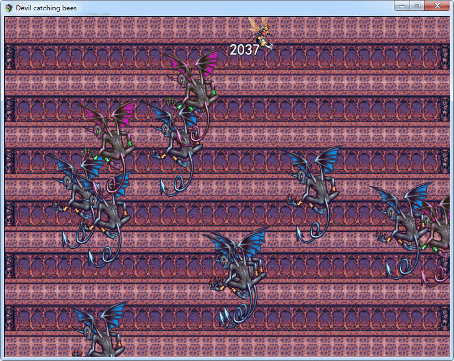Image resolution: width=454 pixels, height=361 pixels.
Task: Click the skull ornament at the top wall's left end
Action: pos(10,57)
